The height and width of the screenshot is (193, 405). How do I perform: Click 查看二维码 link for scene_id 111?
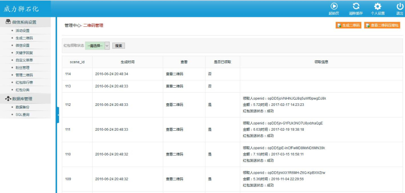[x=174, y=130]
